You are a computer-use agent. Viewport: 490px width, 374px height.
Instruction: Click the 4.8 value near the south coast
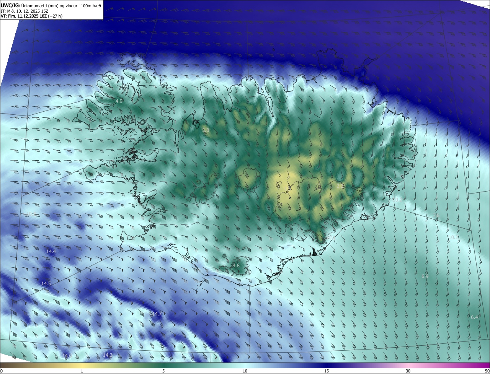click(x=236, y=266)
